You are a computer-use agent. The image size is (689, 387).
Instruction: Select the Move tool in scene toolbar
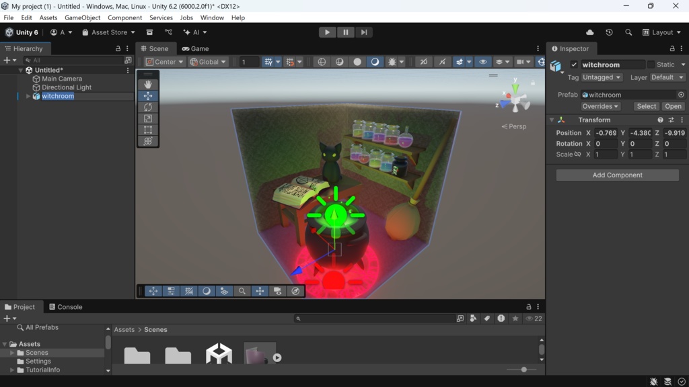148,95
